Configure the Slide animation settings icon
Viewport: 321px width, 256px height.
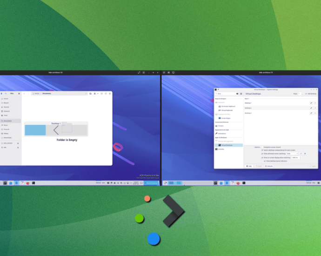tap(301, 154)
